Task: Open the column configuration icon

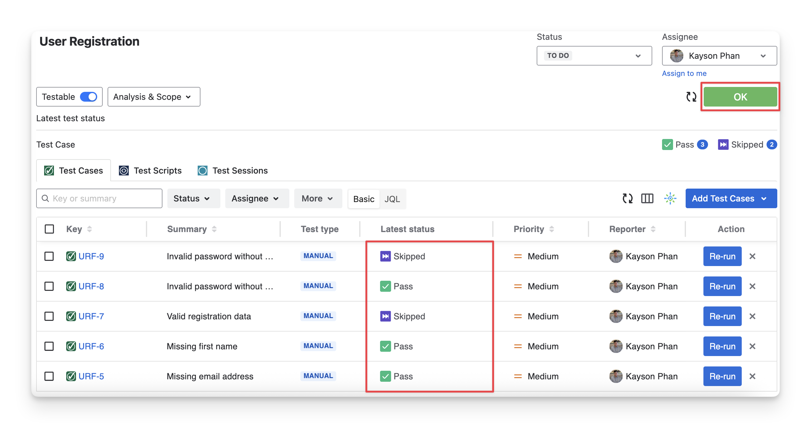Action: click(647, 198)
